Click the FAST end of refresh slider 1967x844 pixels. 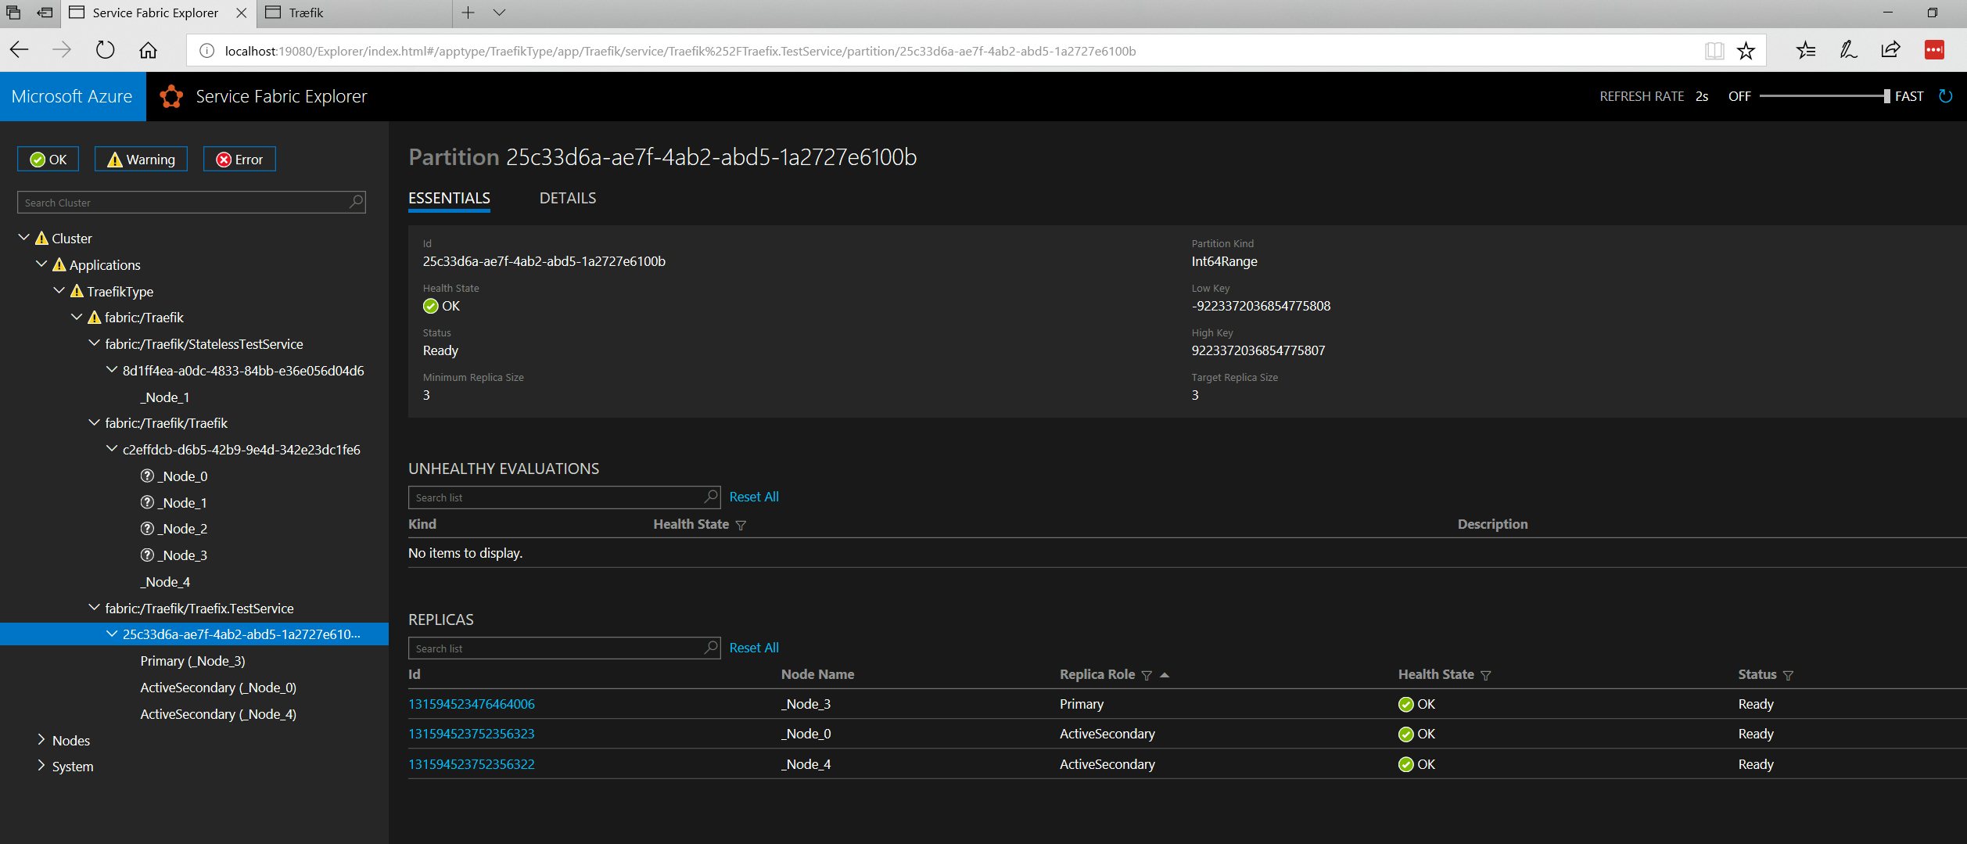coord(1909,96)
